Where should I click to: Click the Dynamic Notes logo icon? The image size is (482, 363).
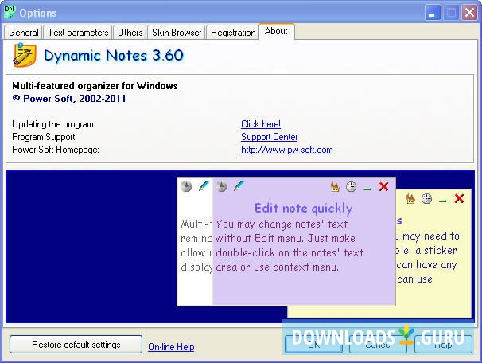click(x=25, y=55)
